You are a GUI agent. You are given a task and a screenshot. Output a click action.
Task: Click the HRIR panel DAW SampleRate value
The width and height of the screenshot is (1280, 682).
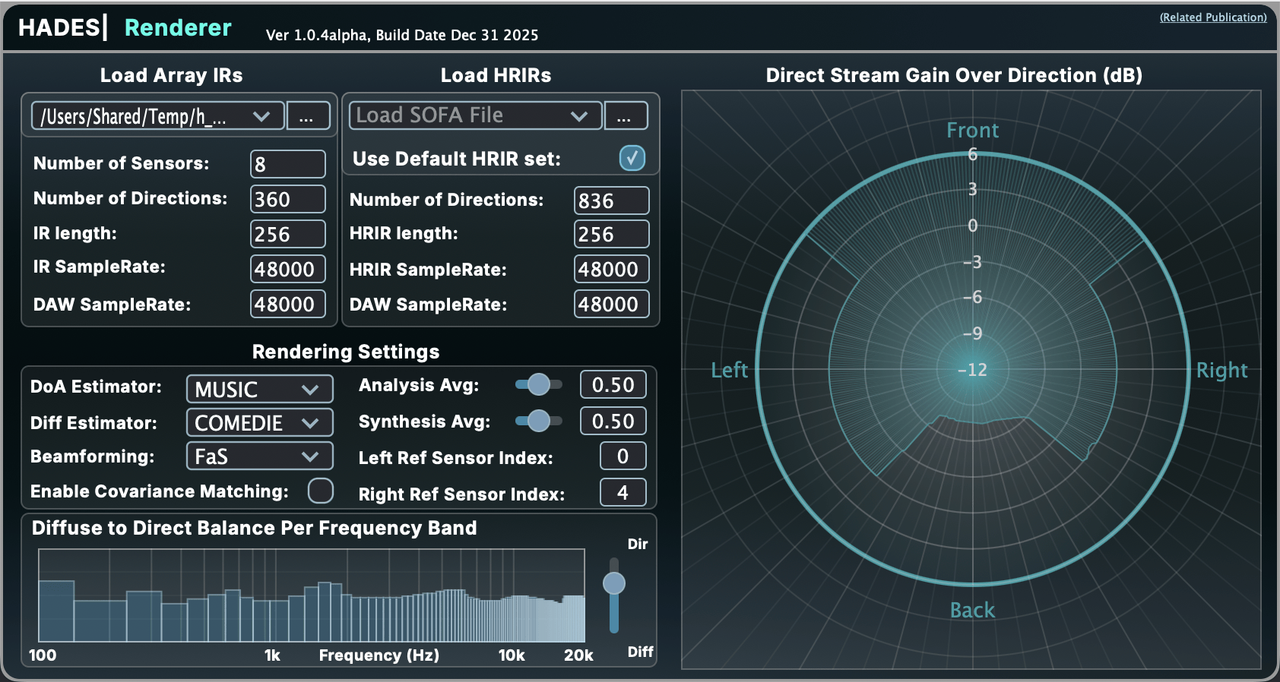(x=612, y=304)
